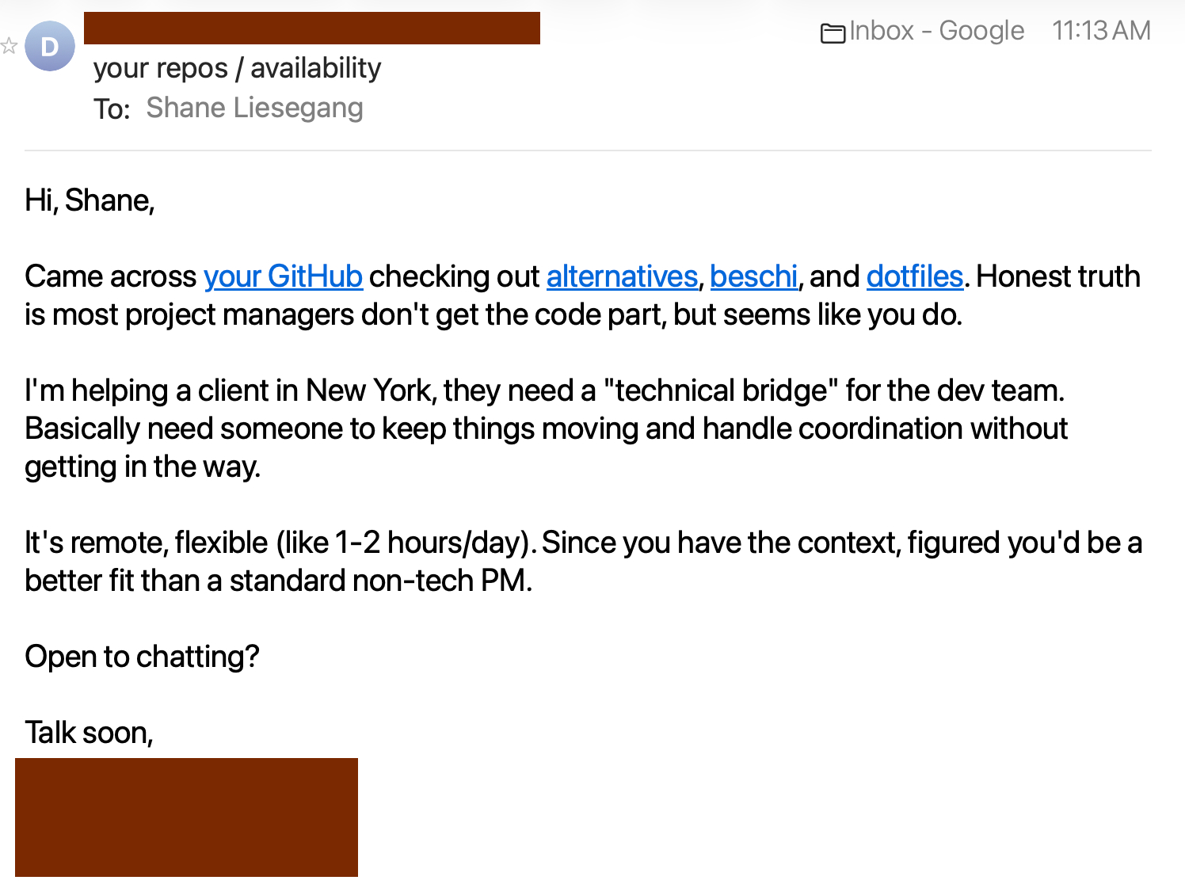Click the mailbox folder icon
Screen dimensions: 1185x884
point(833,33)
